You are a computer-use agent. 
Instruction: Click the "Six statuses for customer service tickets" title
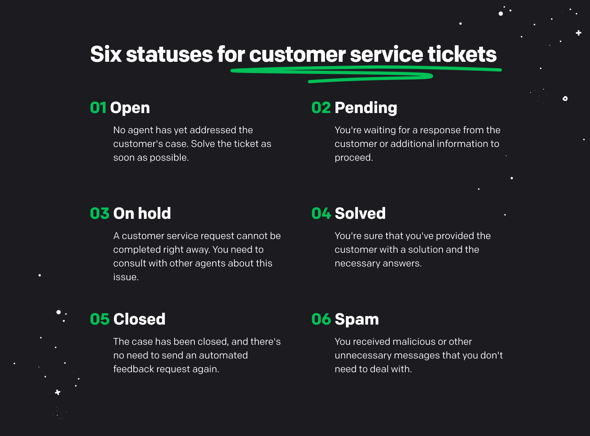pos(293,54)
